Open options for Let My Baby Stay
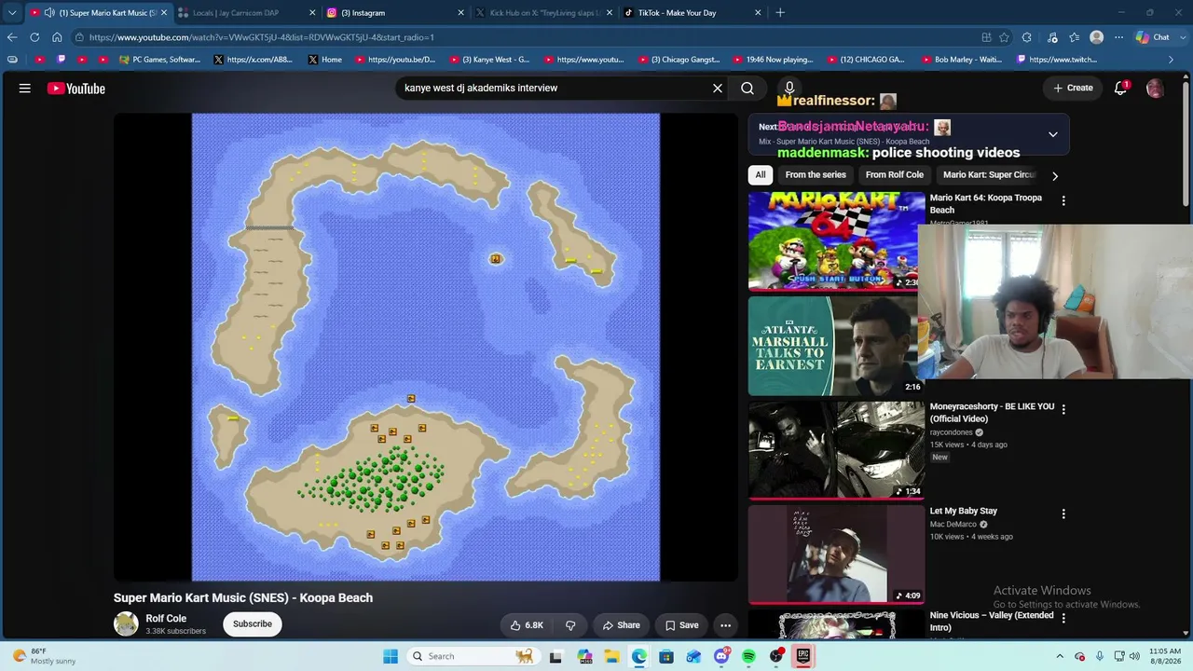The width and height of the screenshot is (1193, 671). (1063, 514)
